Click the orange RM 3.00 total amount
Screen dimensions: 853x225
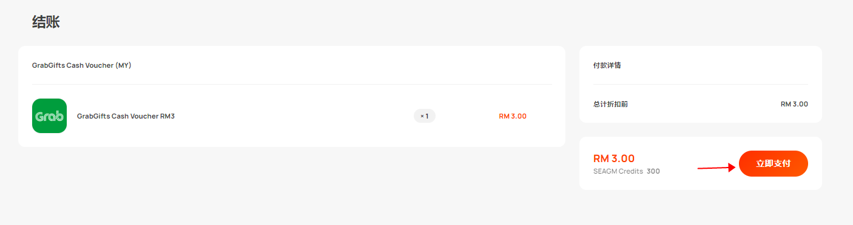coord(614,158)
